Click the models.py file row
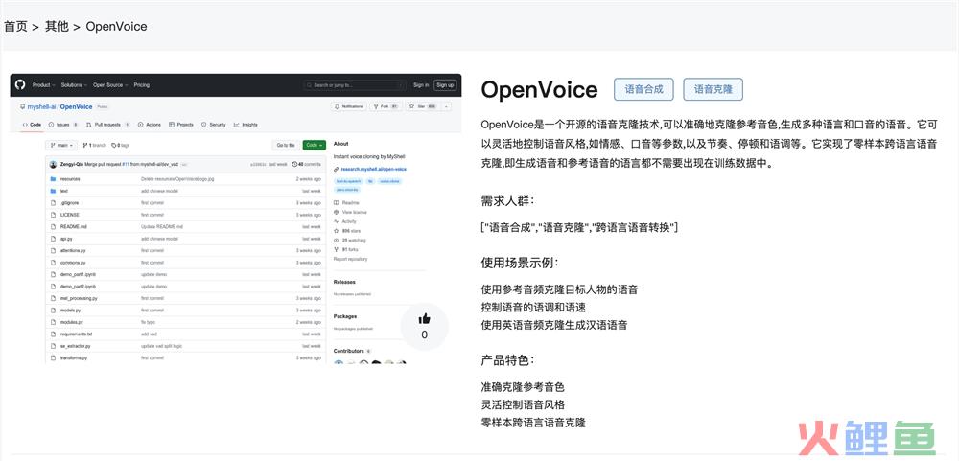 (x=185, y=310)
